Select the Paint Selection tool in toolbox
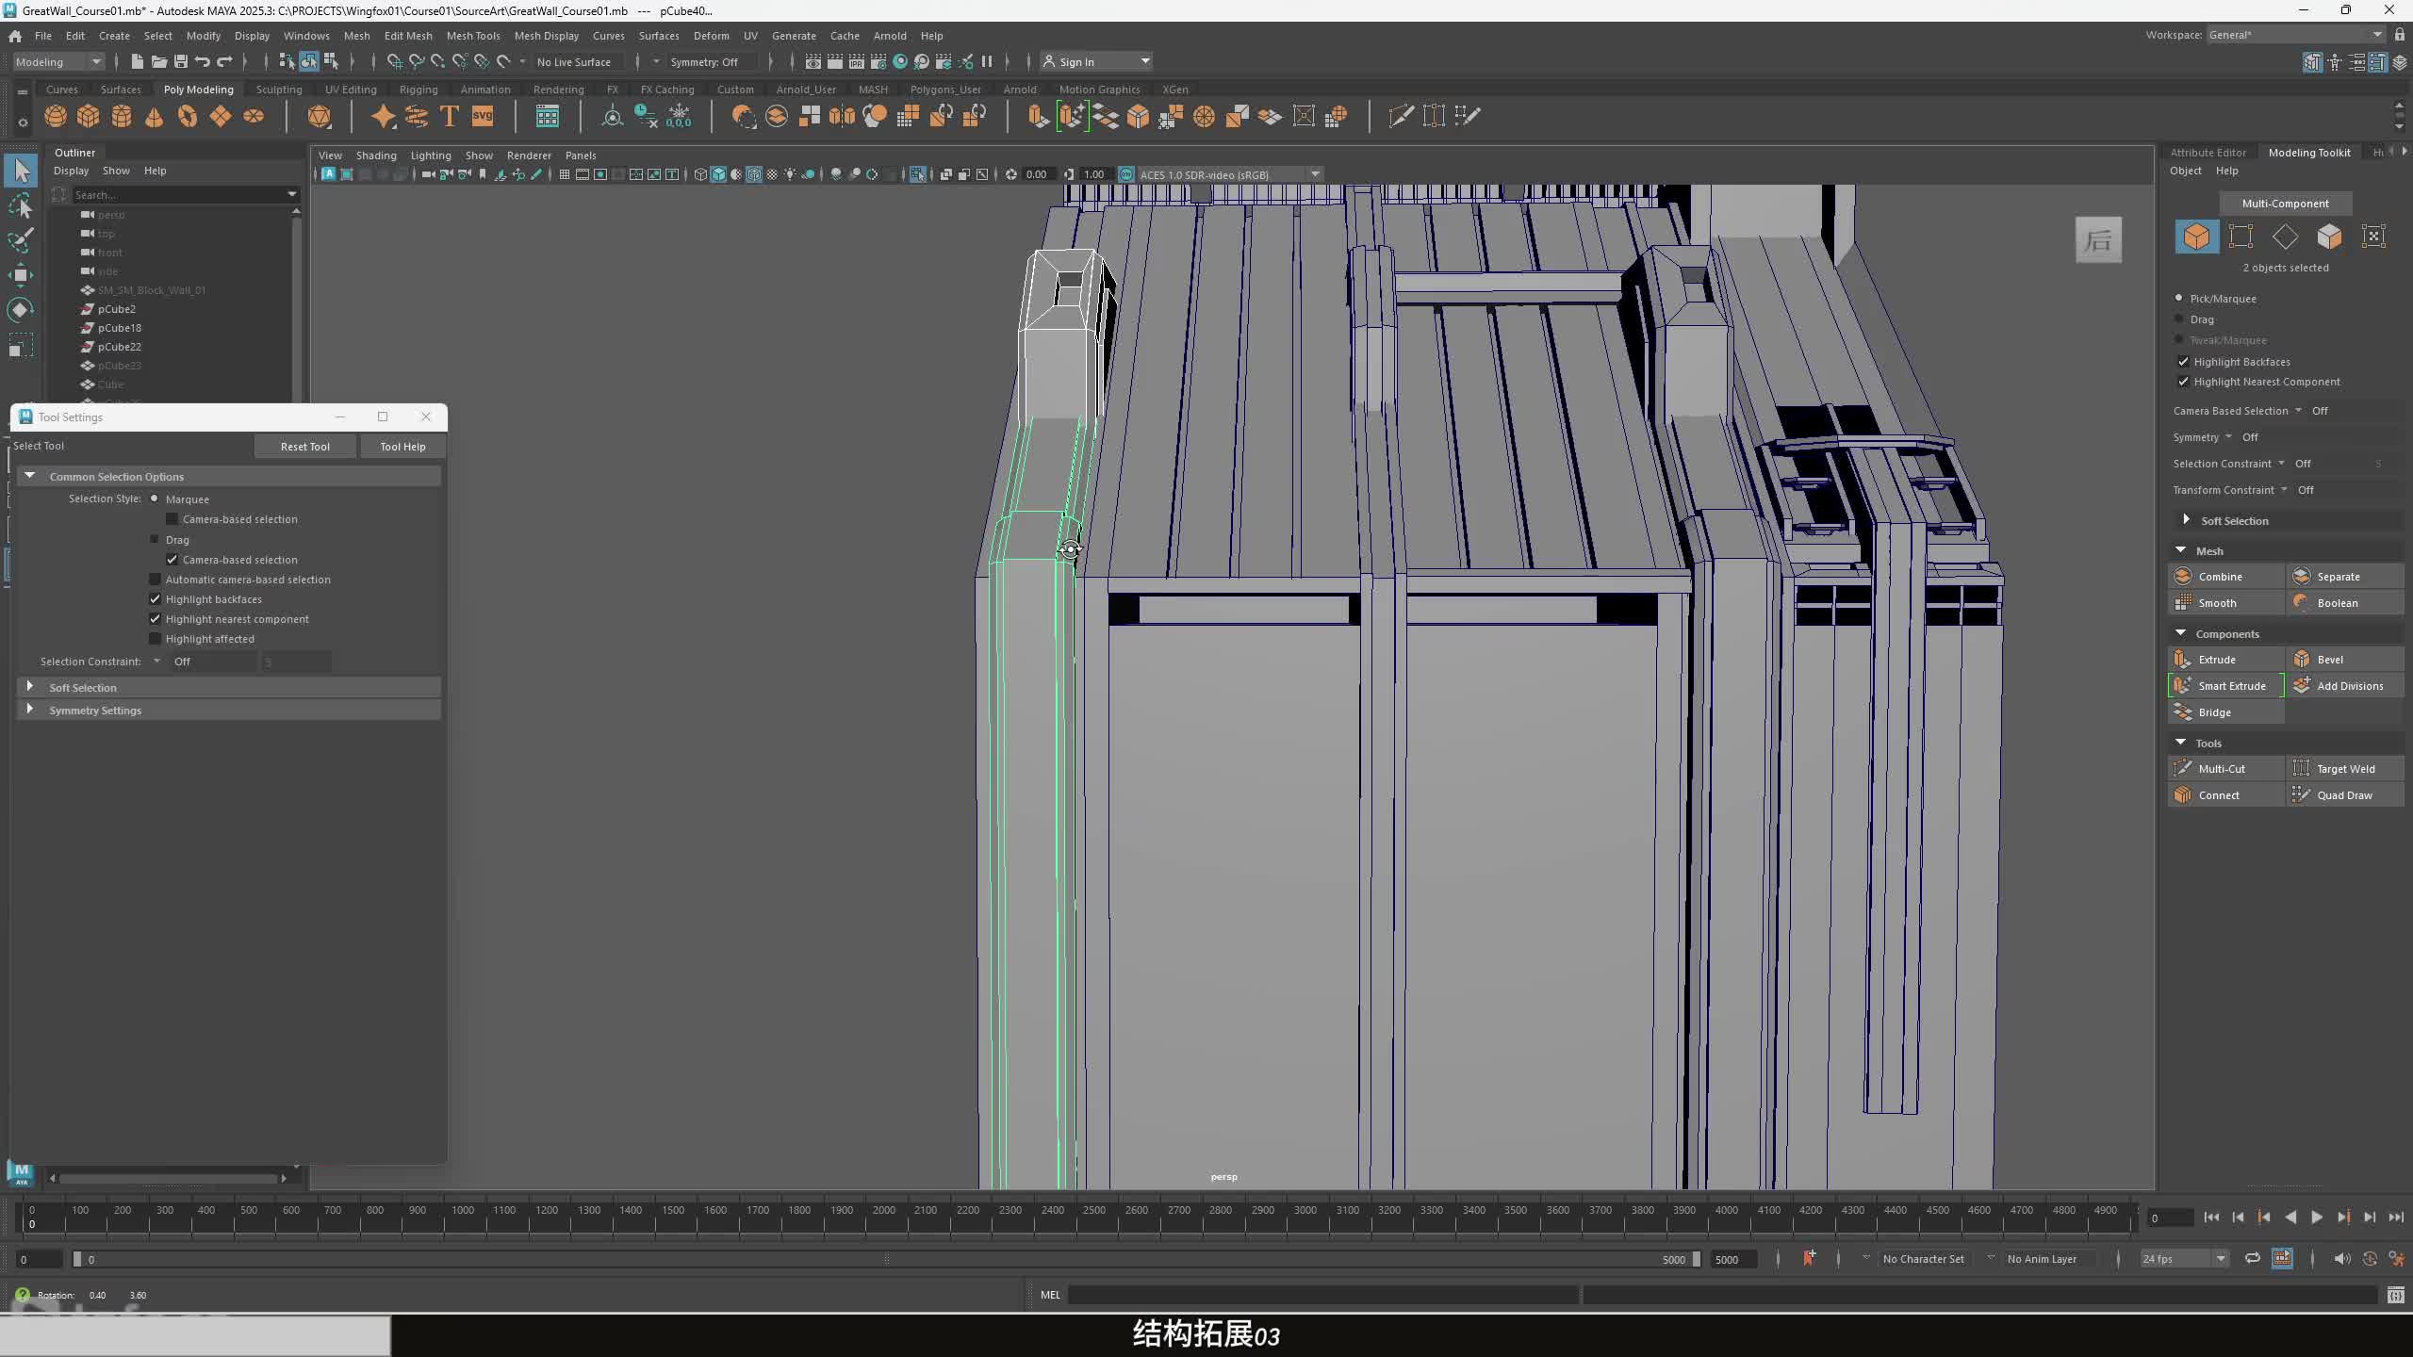The width and height of the screenshot is (2413, 1357). pos(21,239)
